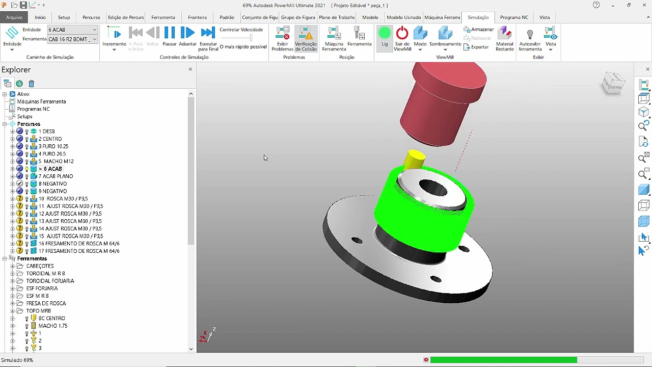Viewport: 652px width, 367px height.
Task: Switch to the Vista ribbon tab
Action: pyautogui.click(x=545, y=17)
